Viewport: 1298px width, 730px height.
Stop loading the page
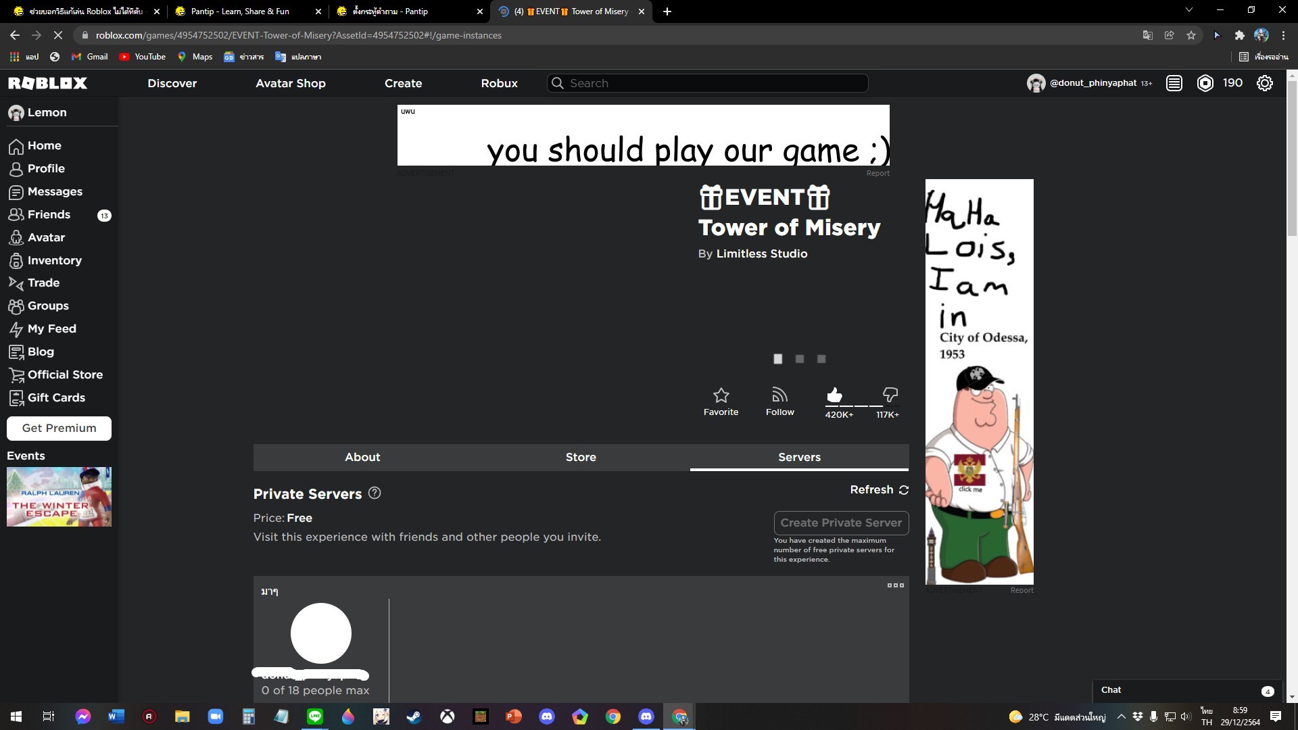pos(57,35)
